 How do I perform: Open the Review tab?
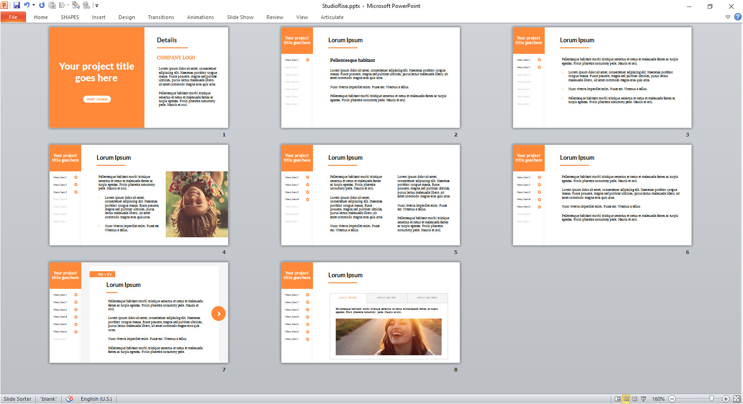275,17
